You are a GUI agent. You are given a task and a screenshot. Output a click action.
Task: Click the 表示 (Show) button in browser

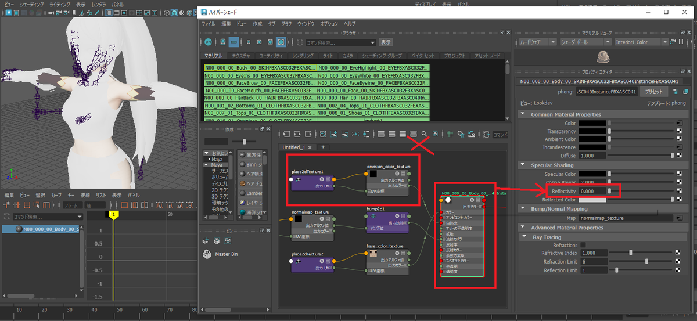pos(386,42)
